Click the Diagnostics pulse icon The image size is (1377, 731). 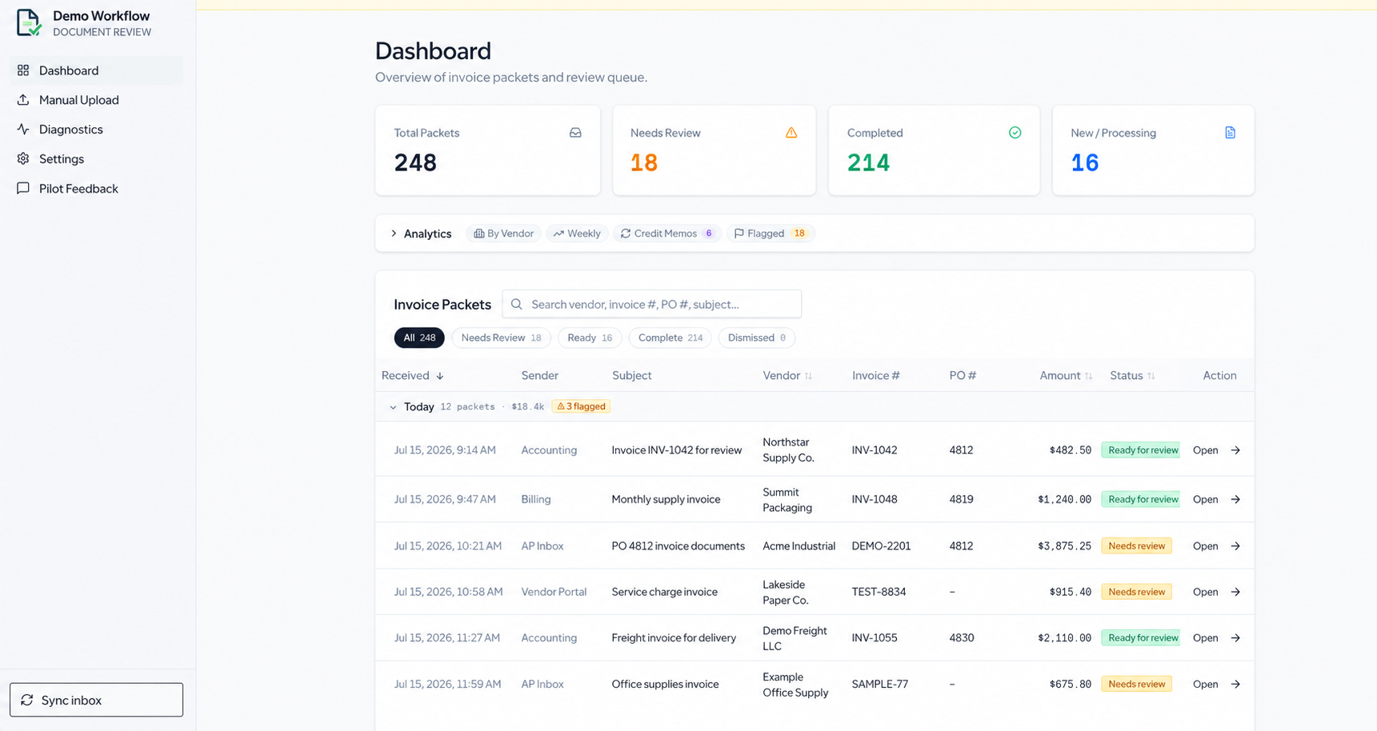pyautogui.click(x=23, y=130)
